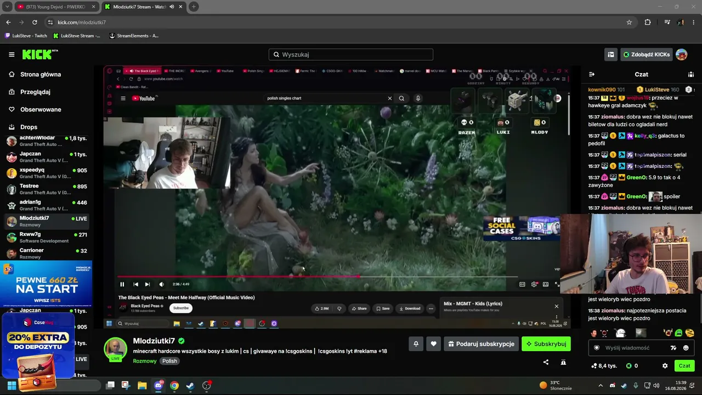Image resolution: width=702 pixels, height=395 pixels.
Task: Open the StreamElements bookmark
Action: click(134, 36)
